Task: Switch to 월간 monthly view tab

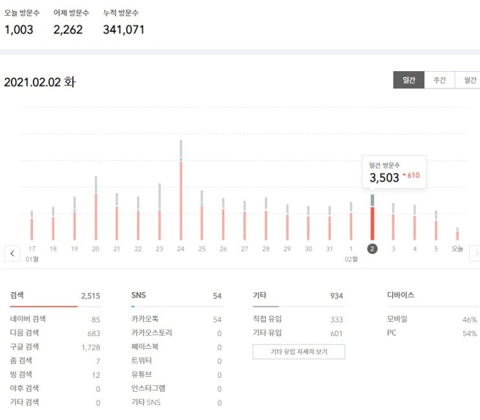Action: tap(468, 80)
